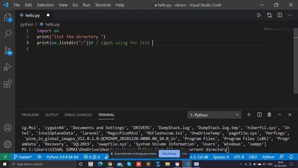Image resolution: width=298 pixels, height=168 pixels.
Task: Open the File menu
Action: point(17,5)
